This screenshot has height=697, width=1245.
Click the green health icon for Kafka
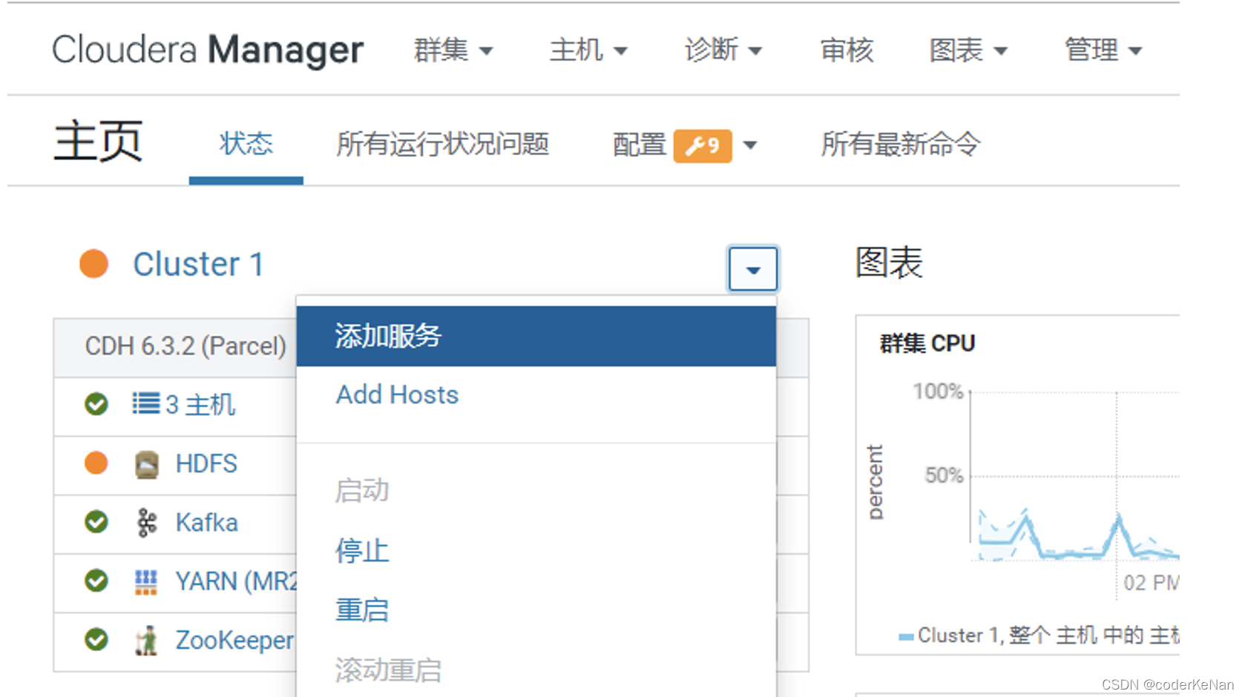tap(96, 522)
